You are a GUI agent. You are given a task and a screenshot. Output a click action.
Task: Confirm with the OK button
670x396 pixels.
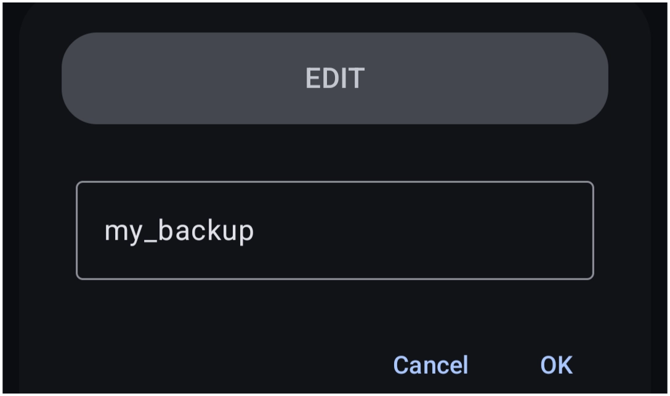pos(556,365)
